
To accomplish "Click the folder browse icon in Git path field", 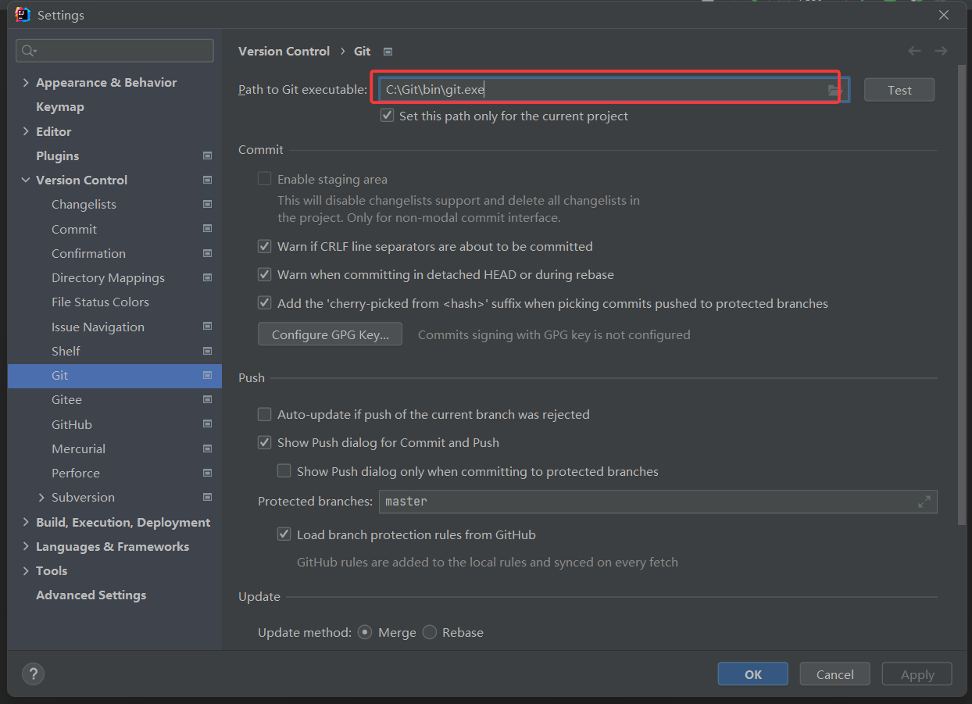I will 834,90.
